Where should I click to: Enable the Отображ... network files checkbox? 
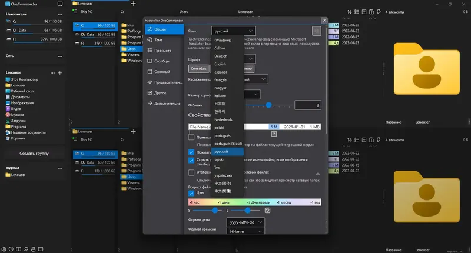pos(191,172)
